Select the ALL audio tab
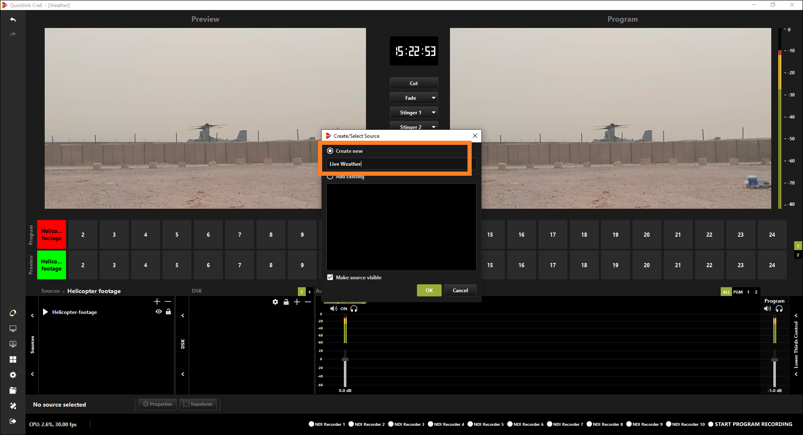 (x=726, y=292)
